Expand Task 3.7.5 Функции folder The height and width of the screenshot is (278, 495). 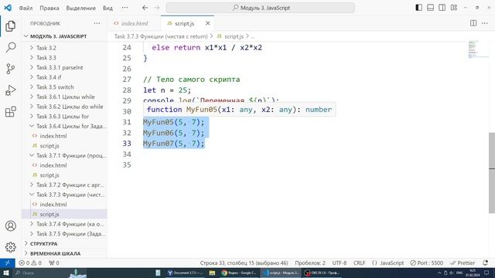point(64,233)
